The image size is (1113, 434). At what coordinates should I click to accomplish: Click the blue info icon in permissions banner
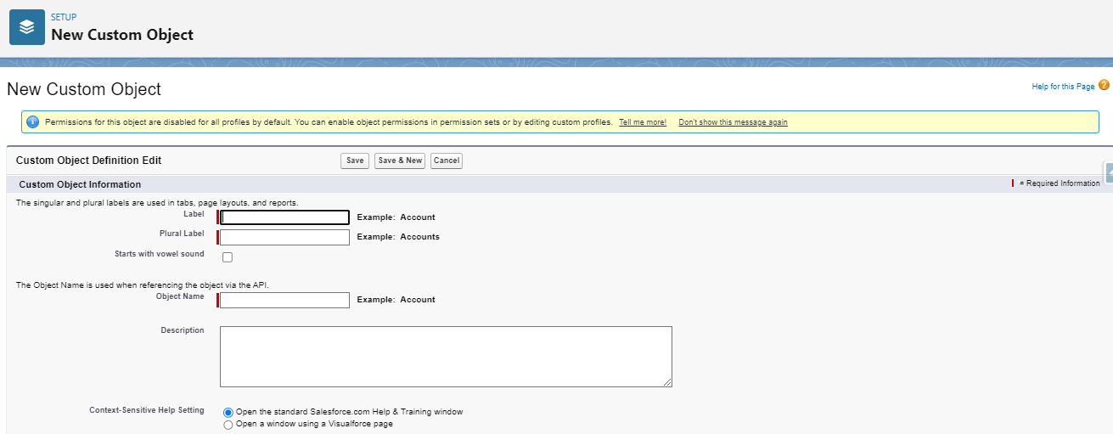33,122
